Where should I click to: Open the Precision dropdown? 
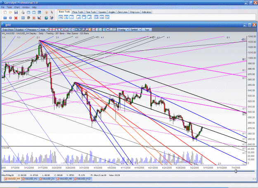coord(33,30)
